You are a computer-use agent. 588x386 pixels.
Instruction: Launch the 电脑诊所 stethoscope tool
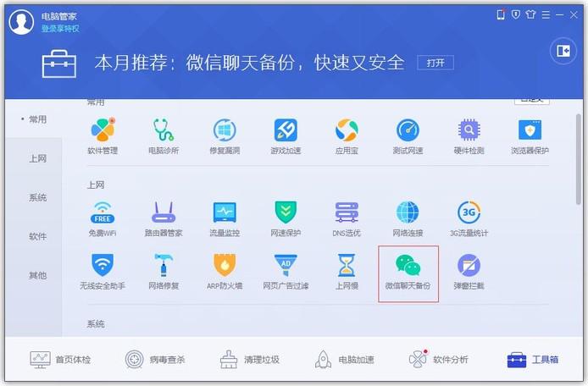tap(164, 135)
